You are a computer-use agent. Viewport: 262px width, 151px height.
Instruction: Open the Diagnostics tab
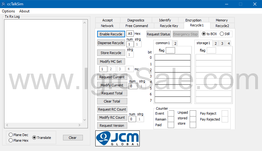point(136,20)
